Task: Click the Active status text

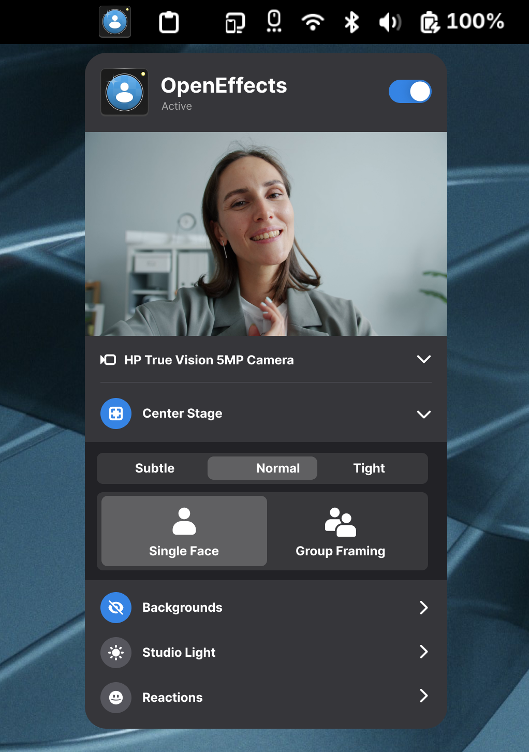Action: click(x=177, y=106)
